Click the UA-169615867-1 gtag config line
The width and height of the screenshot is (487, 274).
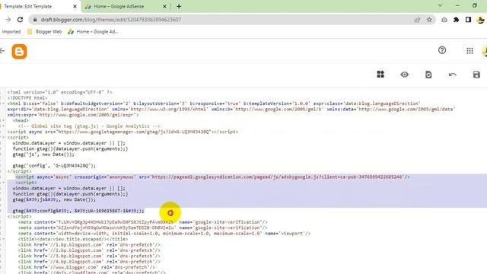click(x=78, y=211)
